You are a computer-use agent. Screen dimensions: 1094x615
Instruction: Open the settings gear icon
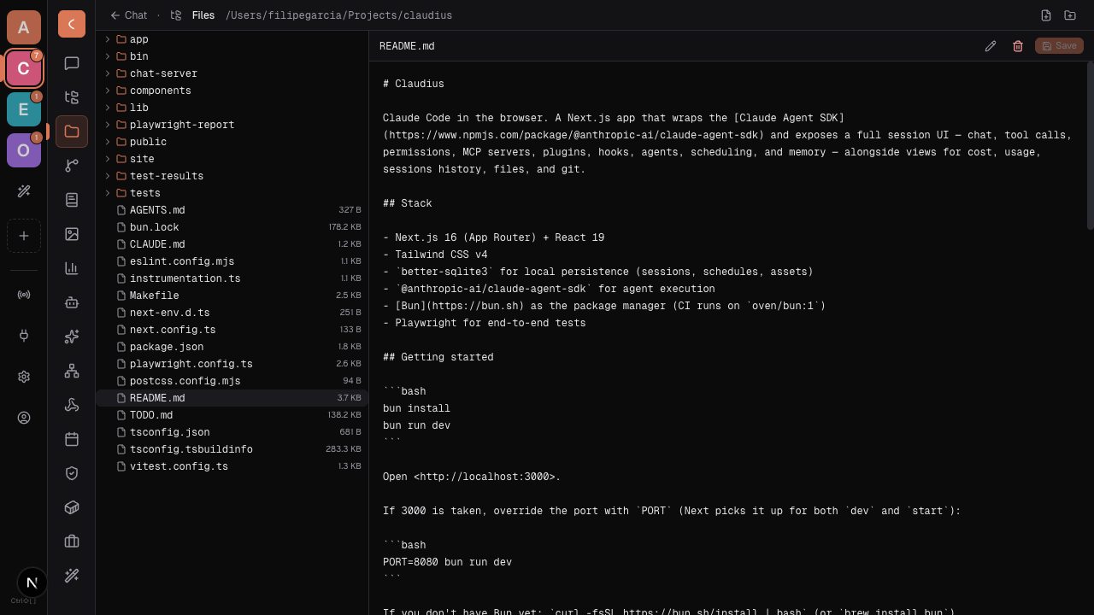[24, 377]
